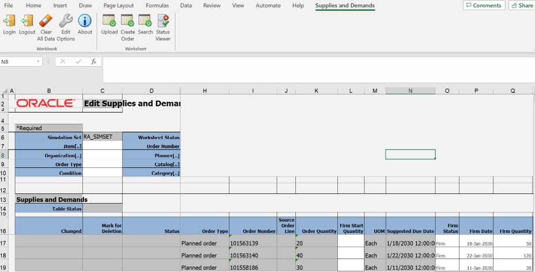This screenshot has height=272, width=535.
Task: Select the Item input cell
Action: point(103,145)
